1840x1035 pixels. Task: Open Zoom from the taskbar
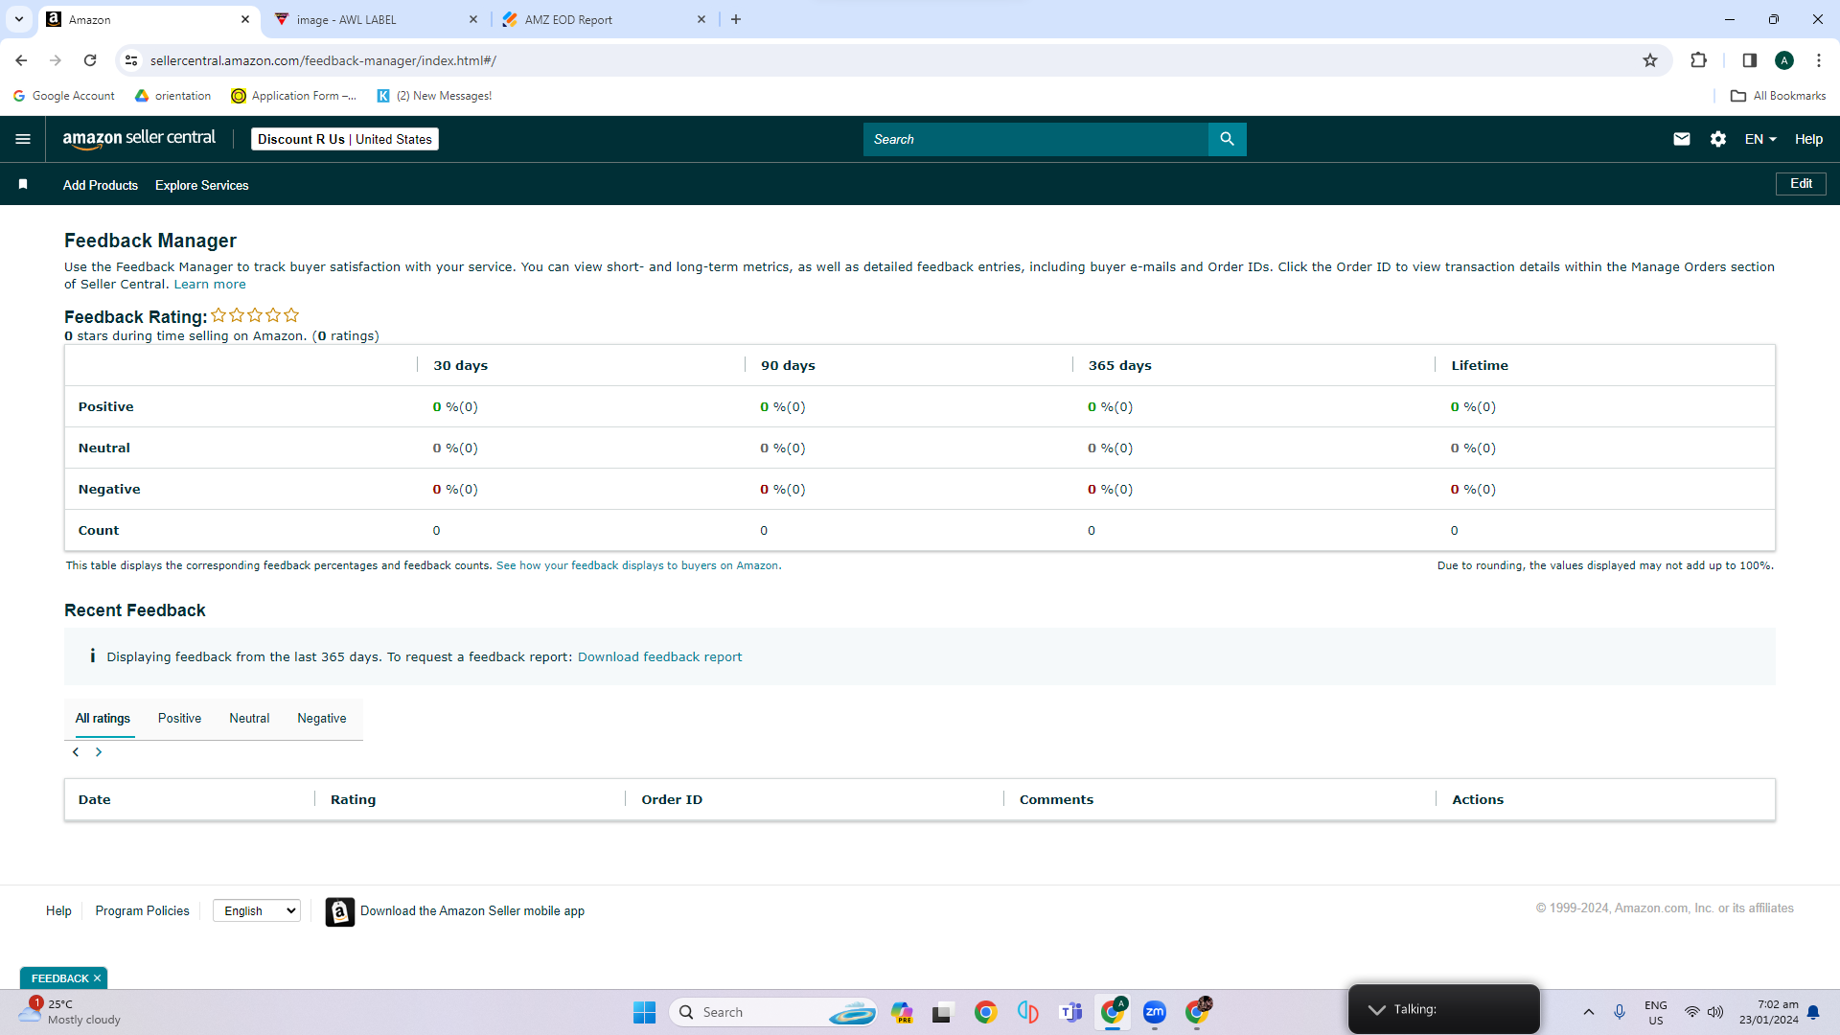(x=1154, y=1012)
